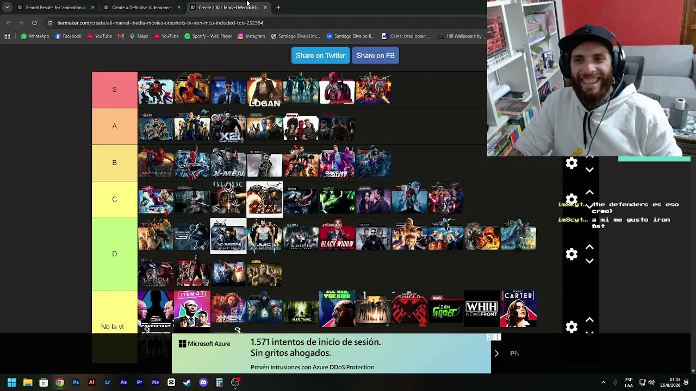Open CapCut from the taskbar
This screenshot has height=391, width=696.
pyautogui.click(x=171, y=382)
